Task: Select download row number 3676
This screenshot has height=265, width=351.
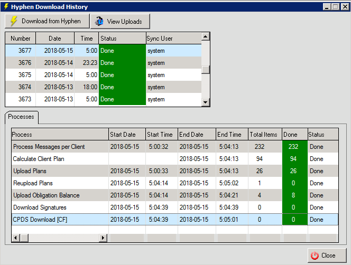Action: point(104,63)
